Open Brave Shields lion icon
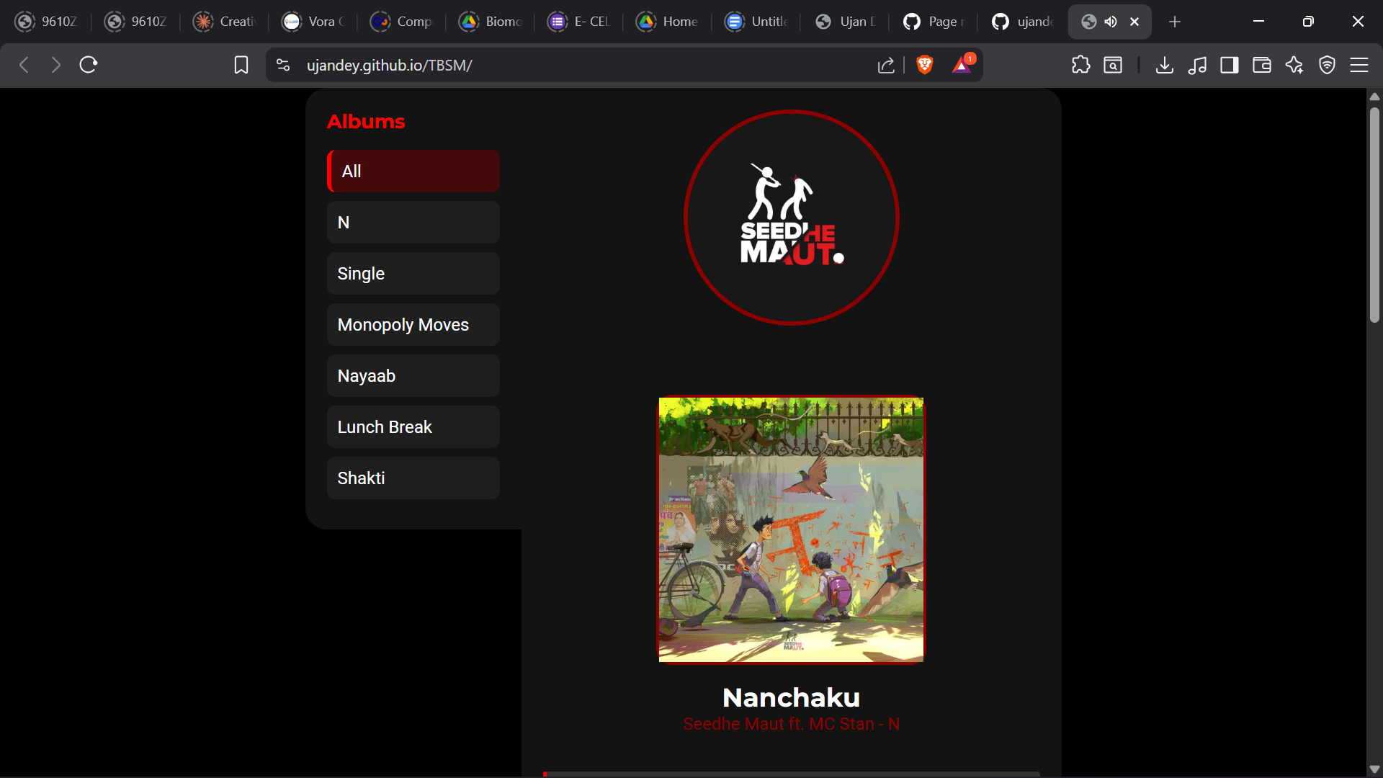1383x778 pixels. click(x=925, y=65)
